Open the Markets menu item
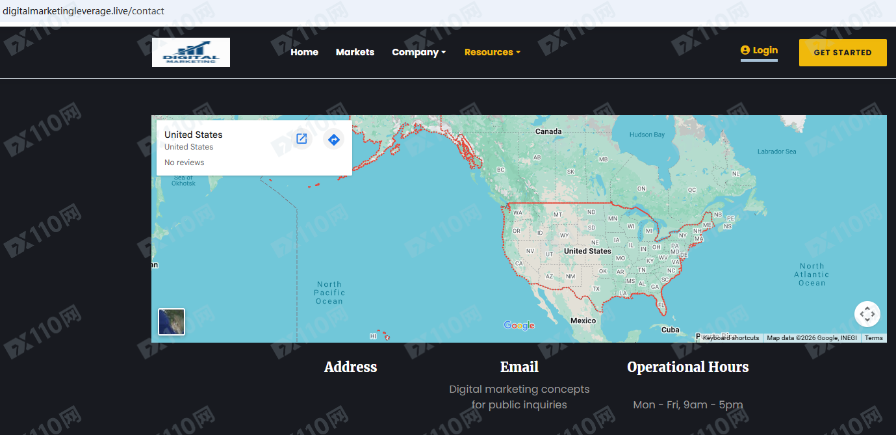Screen dimensions: 896x435 pyautogui.click(x=355, y=52)
